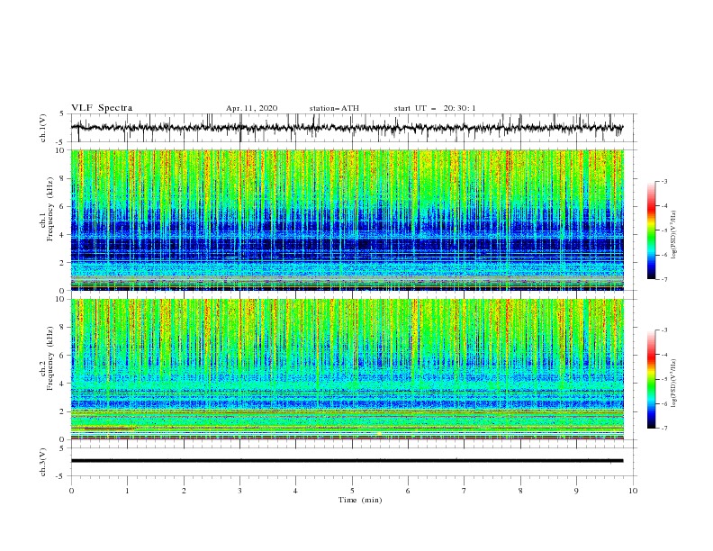Click time axis tick label 9
The width and height of the screenshot is (713, 551).
pos(576,491)
